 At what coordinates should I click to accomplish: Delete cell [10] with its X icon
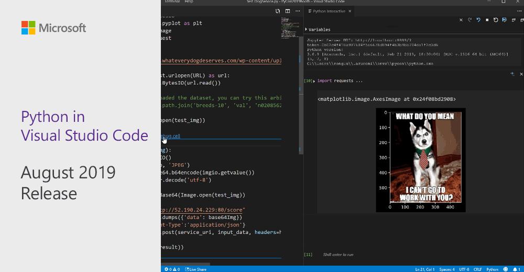(x=521, y=74)
